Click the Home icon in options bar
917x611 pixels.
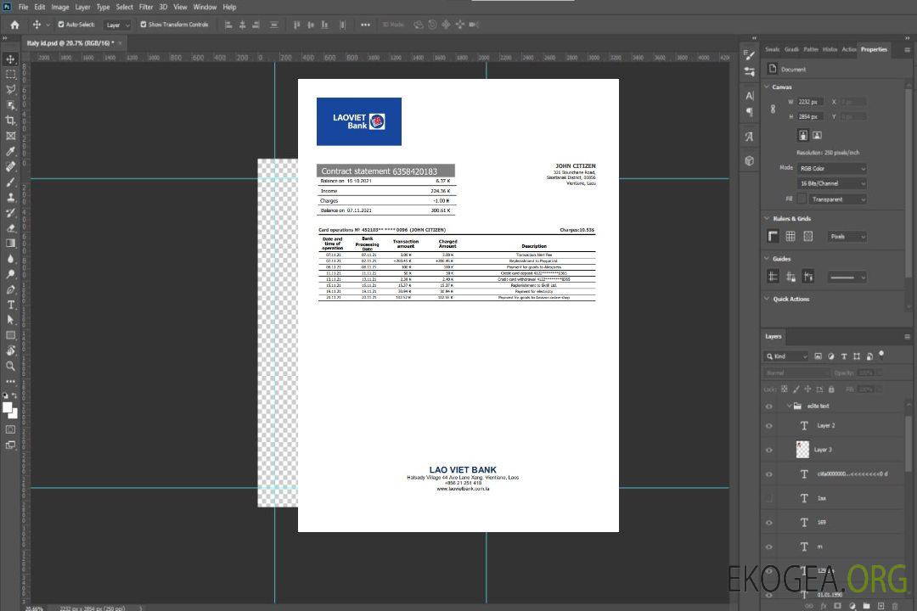[14, 25]
